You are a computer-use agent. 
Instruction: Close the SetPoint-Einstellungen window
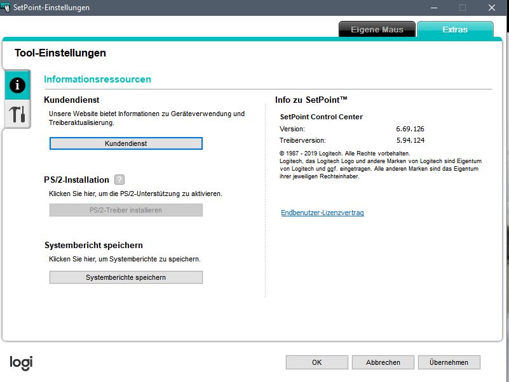pos(492,8)
